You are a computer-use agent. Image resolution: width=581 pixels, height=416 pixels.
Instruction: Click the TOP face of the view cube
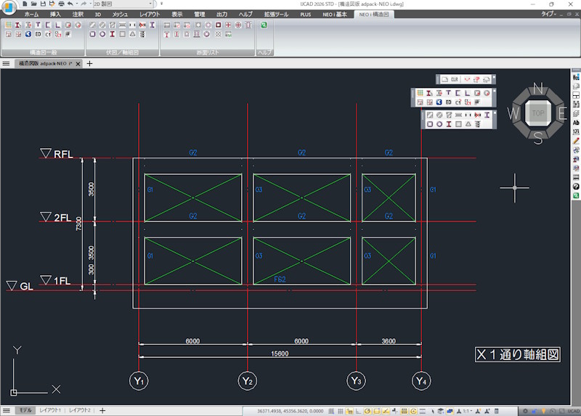(x=538, y=113)
